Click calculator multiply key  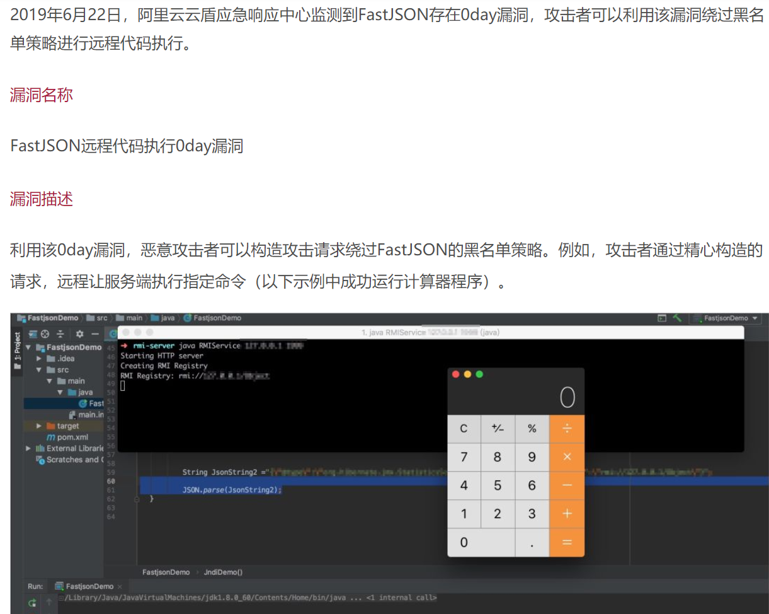(567, 457)
